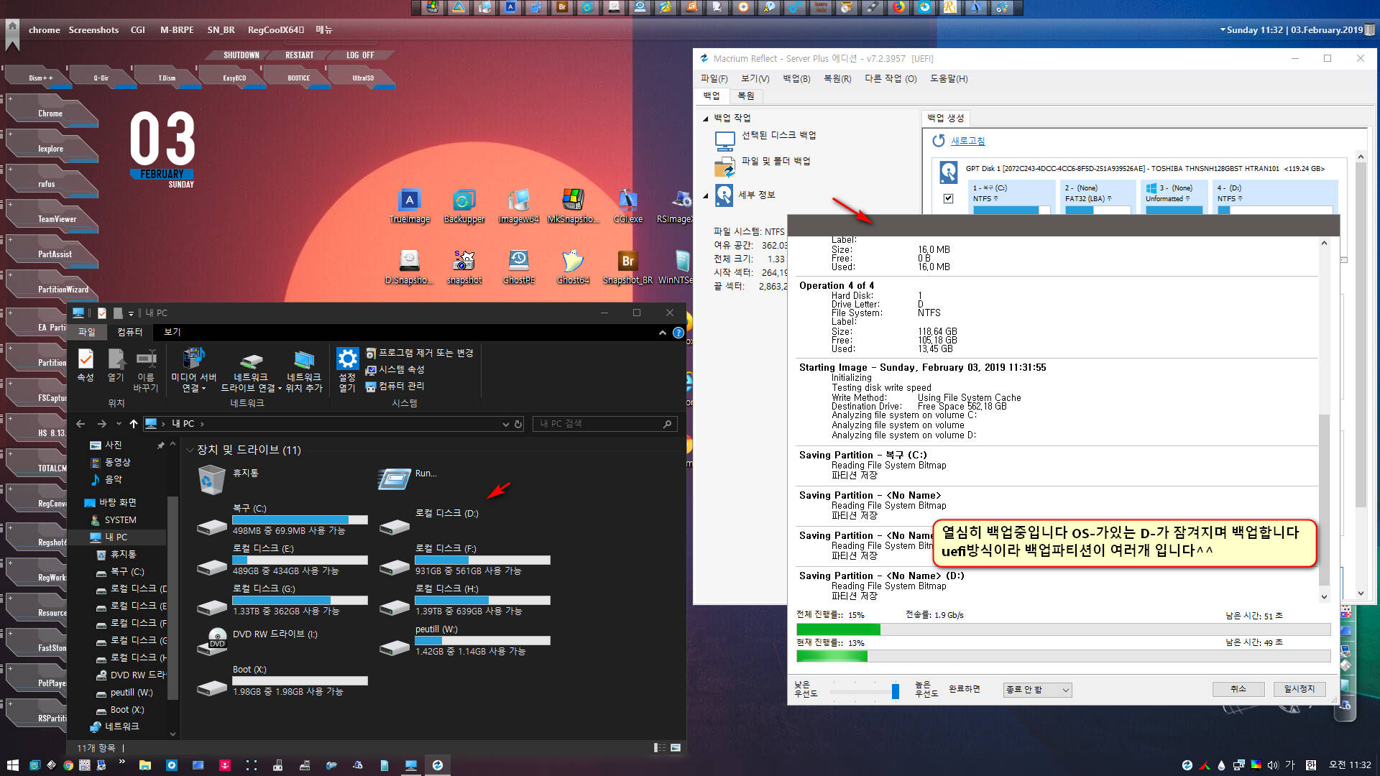Viewport: 1380px width, 776px height.
Task: Open the snapshot desktop icon
Action: point(464,267)
